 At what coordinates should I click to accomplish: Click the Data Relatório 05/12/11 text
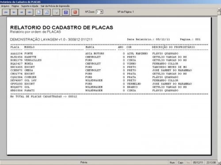pyautogui.click(x=149, y=39)
